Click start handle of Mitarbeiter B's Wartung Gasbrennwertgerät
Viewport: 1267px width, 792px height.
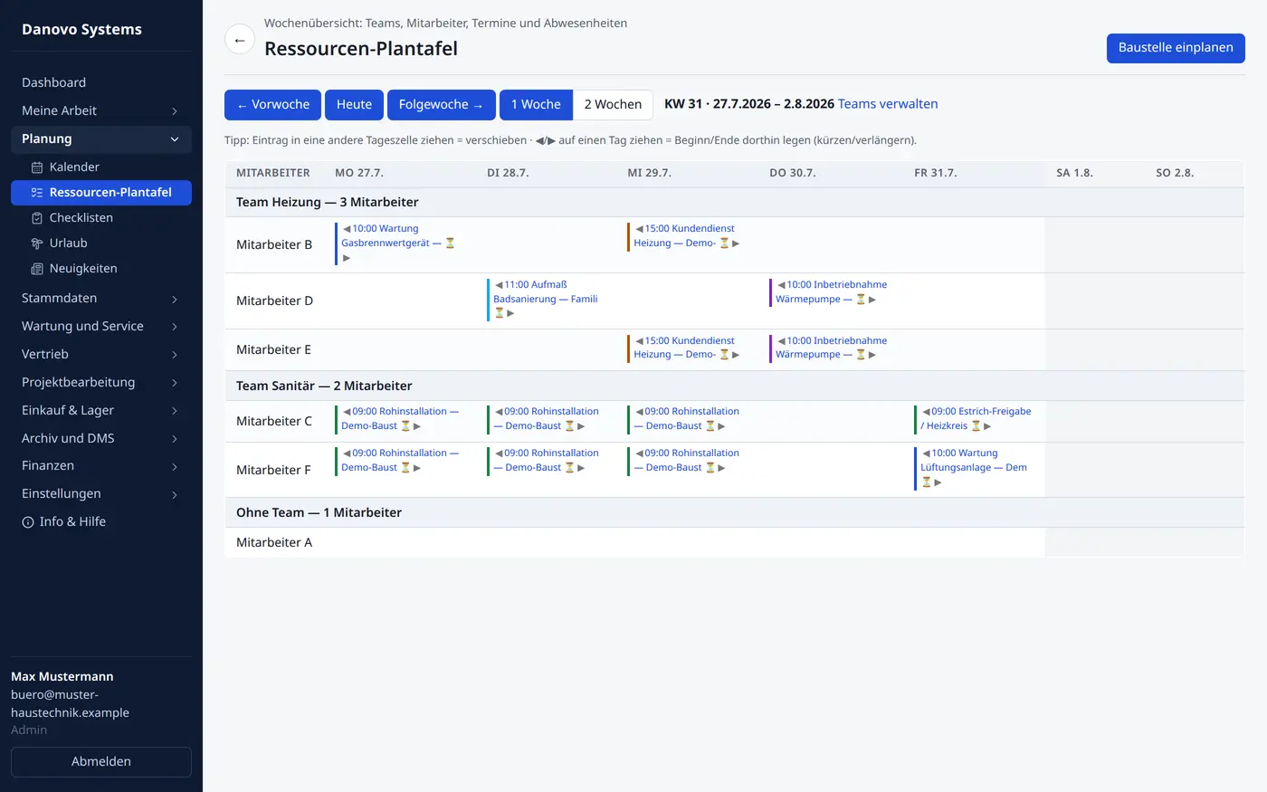347,229
